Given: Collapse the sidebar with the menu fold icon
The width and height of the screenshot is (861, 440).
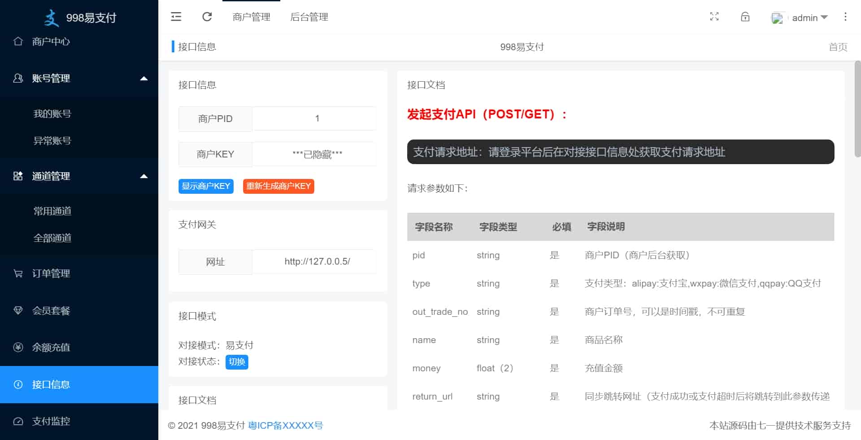Looking at the screenshot, I should coord(176,17).
